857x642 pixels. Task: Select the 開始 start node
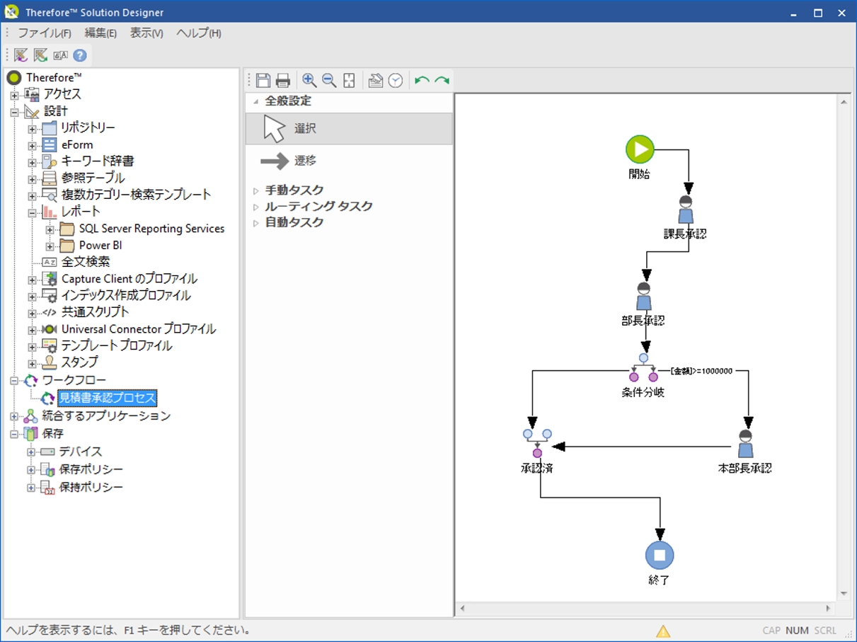(640, 149)
